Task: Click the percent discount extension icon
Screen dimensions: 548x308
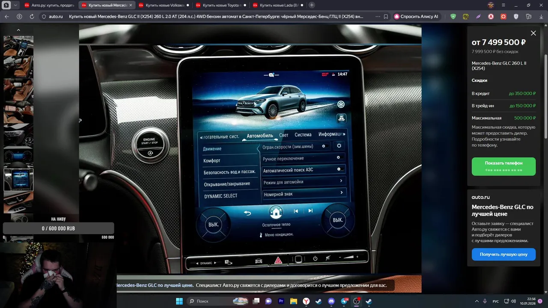Action: pos(466,16)
